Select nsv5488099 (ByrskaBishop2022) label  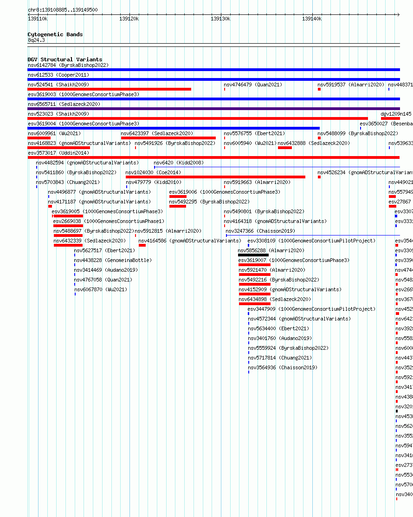click(x=358, y=133)
